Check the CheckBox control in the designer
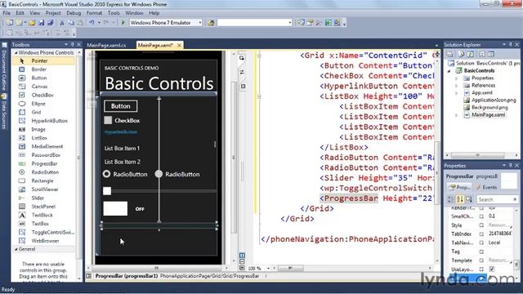Image resolution: width=523 pixels, height=294 pixels. [x=108, y=120]
